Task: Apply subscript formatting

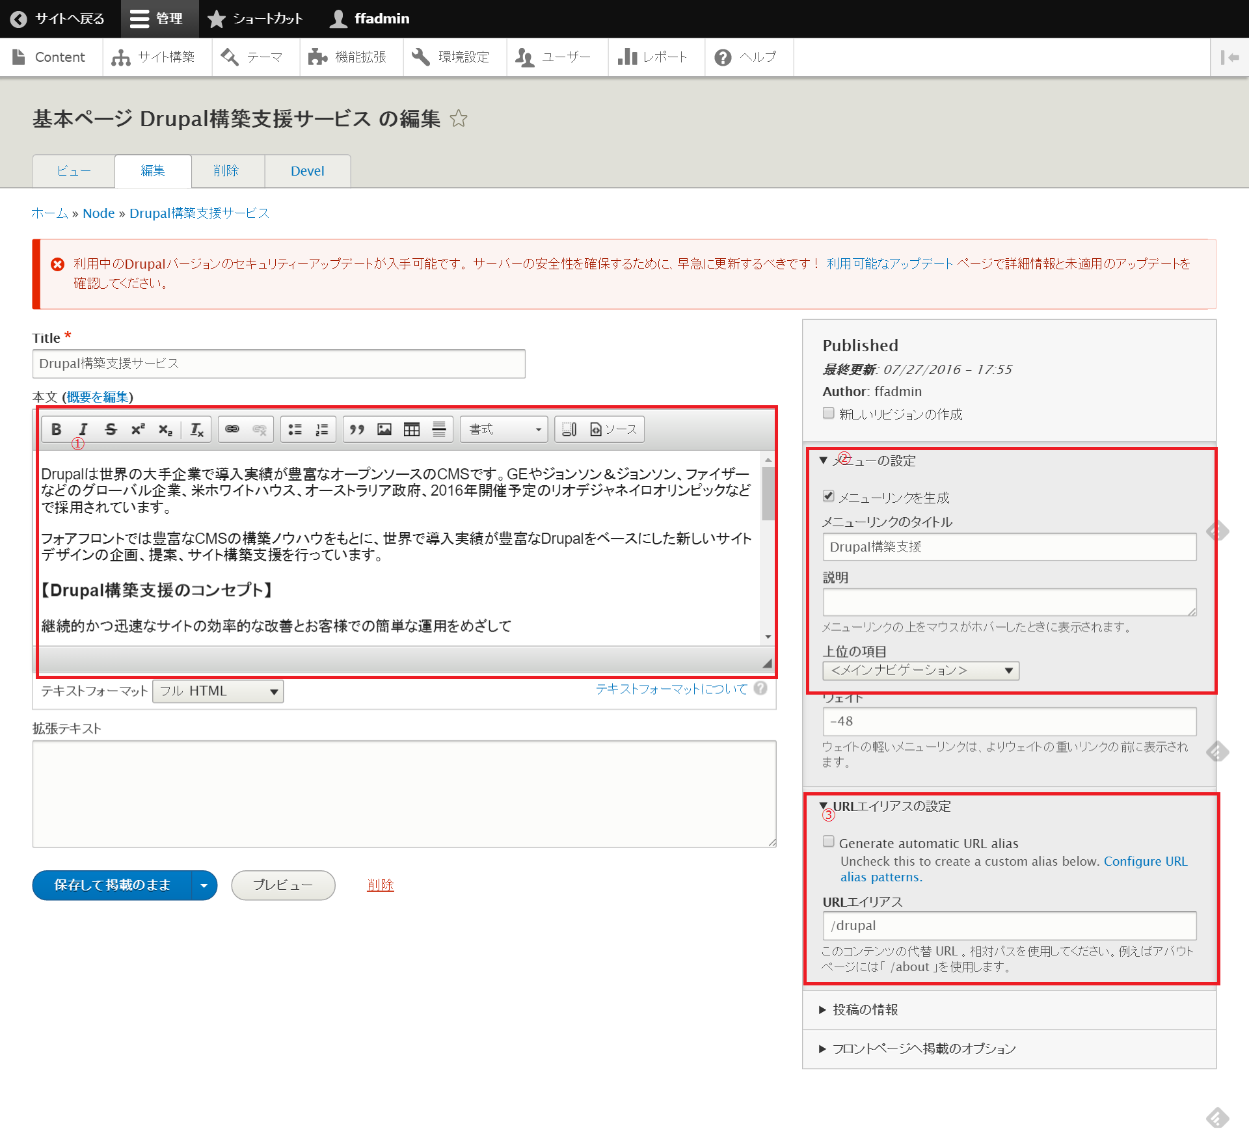Action: tap(165, 430)
